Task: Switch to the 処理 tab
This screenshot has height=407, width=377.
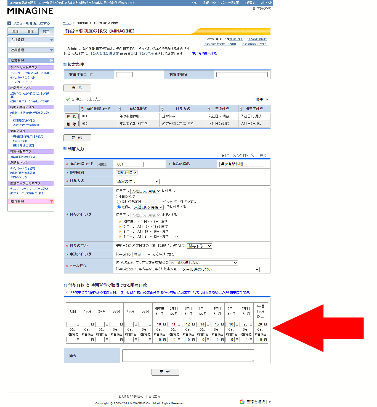Action: (x=15, y=31)
